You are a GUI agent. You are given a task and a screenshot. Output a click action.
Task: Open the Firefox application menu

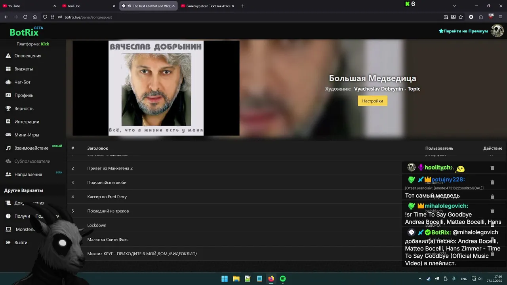501,17
